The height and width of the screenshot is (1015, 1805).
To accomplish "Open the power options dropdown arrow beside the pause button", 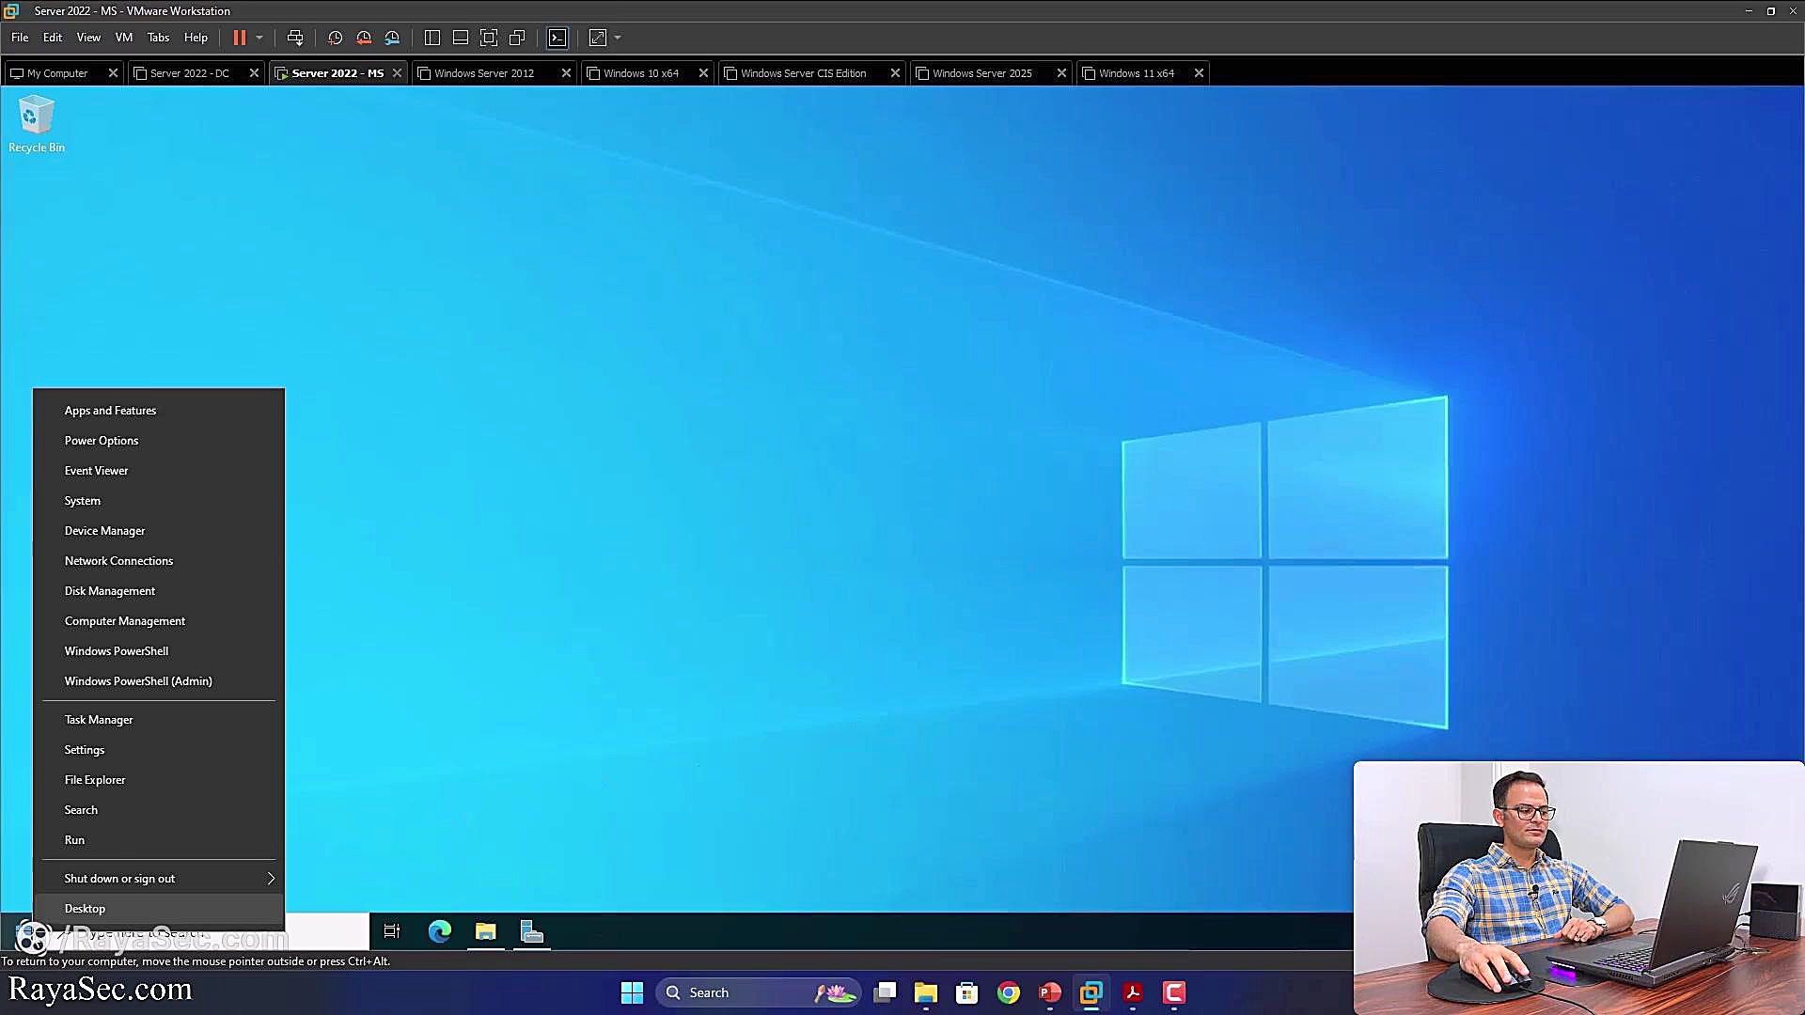I will click(259, 38).
